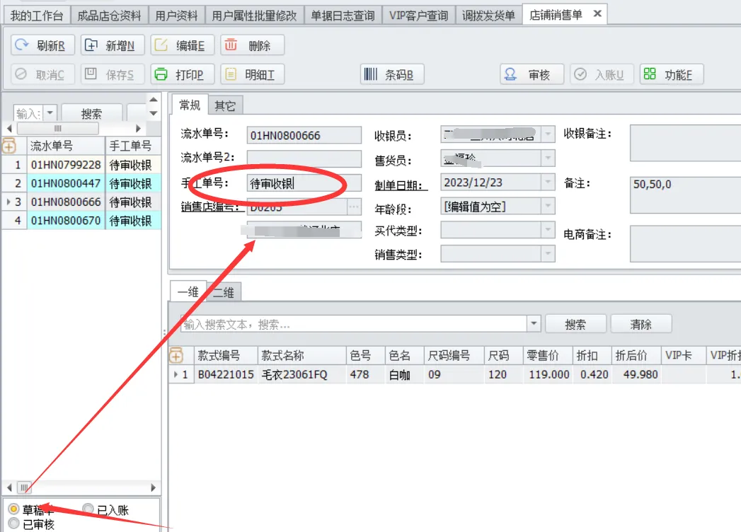Click the 刷新R refresh toolbar icon
The height and width of the screenshot is (532, 741).
pyautogui.click(x=22, y=45)
